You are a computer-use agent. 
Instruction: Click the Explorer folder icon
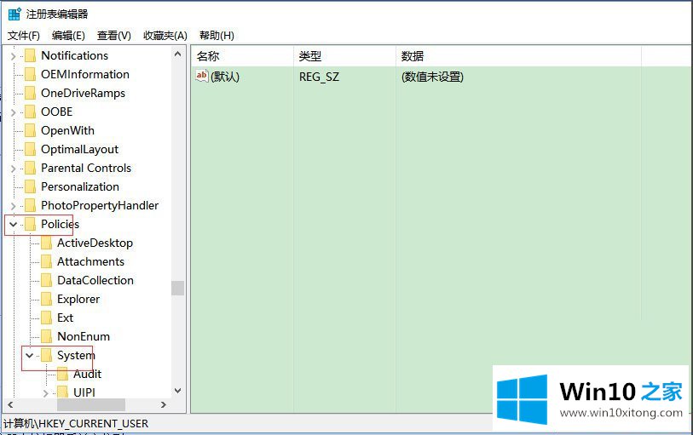pyautogui.click(x=46, y=299)
